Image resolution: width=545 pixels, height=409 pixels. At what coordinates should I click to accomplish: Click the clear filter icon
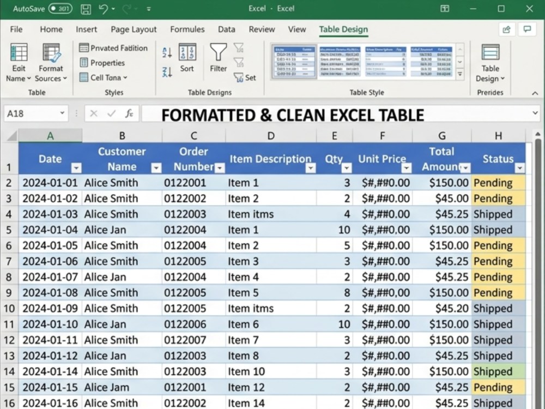coord(239,47)
